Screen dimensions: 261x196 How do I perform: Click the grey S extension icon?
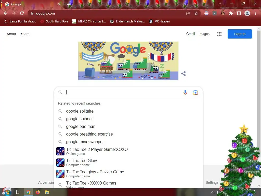pyautogui.click(x=215, y=13)
